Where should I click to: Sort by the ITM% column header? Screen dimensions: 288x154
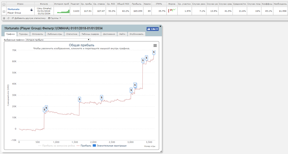pos(159,4)
